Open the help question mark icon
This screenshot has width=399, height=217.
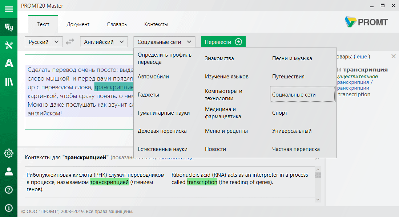coord(9,190)
